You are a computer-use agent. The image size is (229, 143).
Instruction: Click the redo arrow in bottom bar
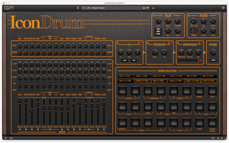(x=222, y=138)
